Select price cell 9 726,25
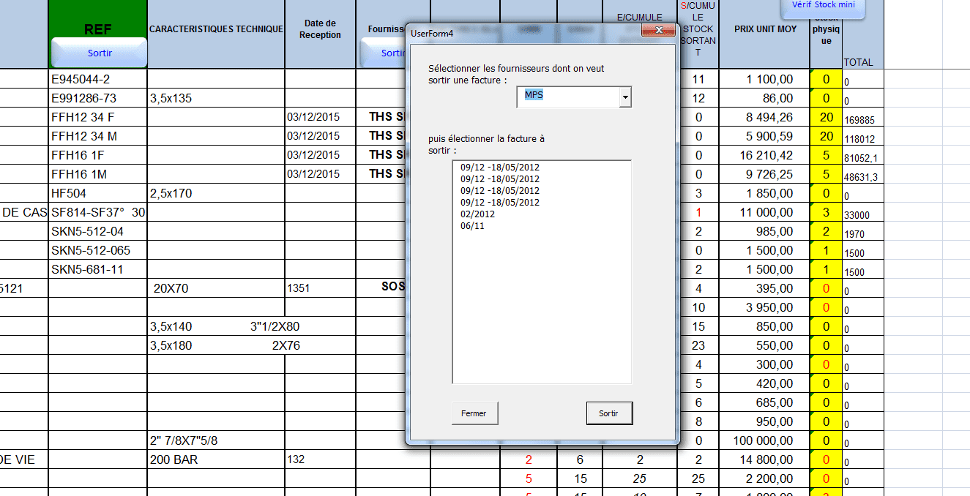Viewport: 970px width, 496px height. (765, 174)
